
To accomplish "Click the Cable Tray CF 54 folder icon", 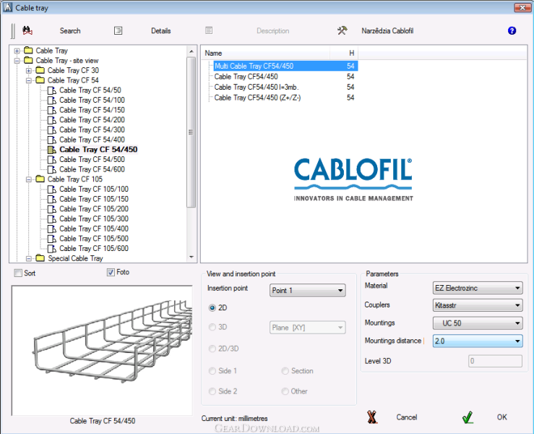I will click(x=40, y=80).
